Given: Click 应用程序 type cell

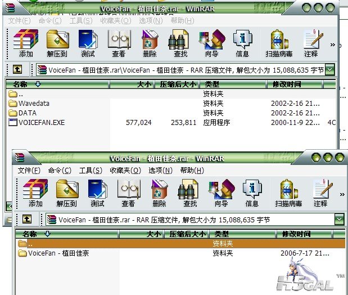Looking at the screenshot, I should [x=216, y=123].
